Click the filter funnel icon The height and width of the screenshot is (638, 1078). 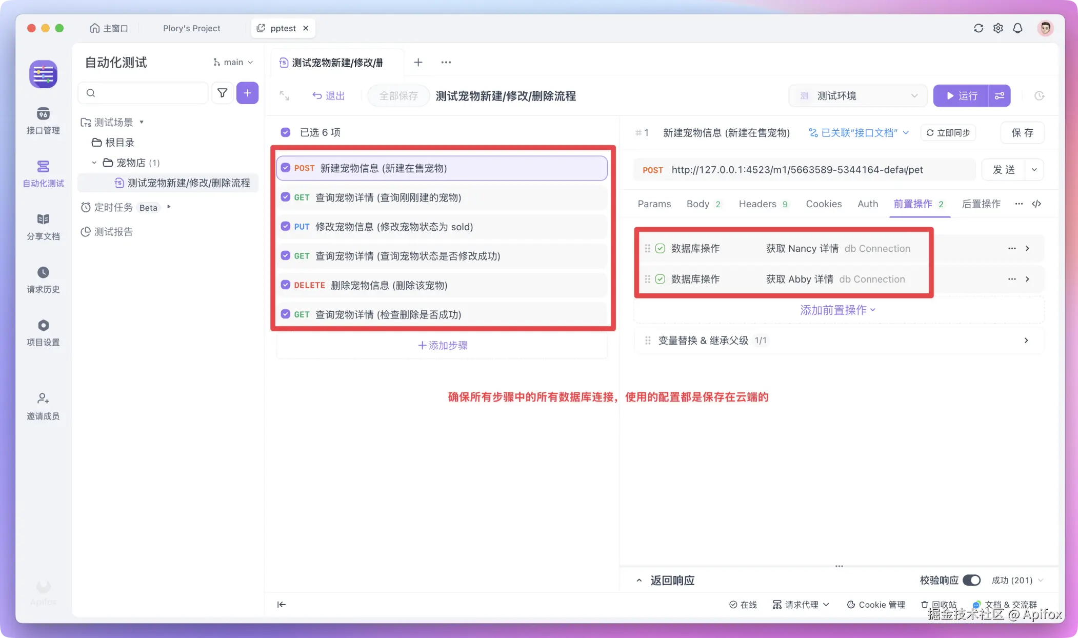pos(222,93)
